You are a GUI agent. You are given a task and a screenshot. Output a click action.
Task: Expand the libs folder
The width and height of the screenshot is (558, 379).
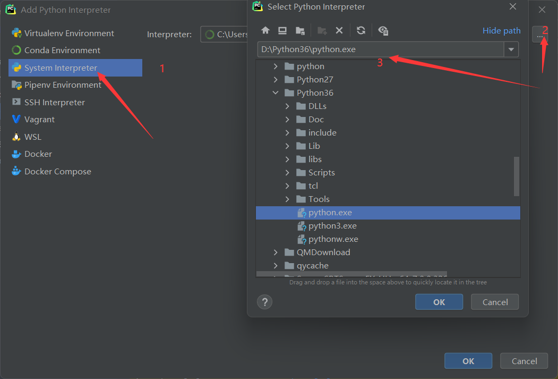click(287, 159)
